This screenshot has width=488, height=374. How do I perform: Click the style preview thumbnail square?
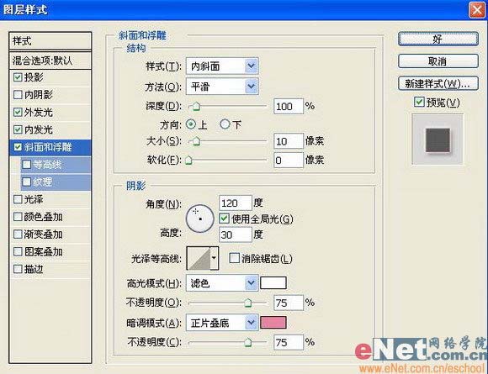coord(438,140)
